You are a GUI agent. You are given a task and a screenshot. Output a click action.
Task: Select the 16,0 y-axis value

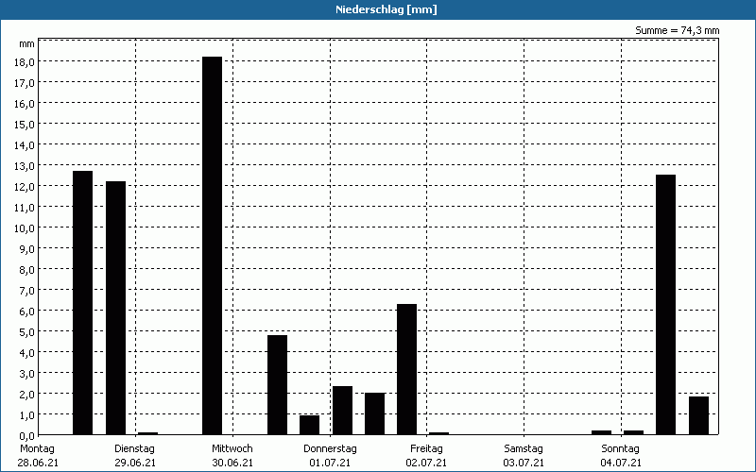pyautogui.click(x=25, y=104)
